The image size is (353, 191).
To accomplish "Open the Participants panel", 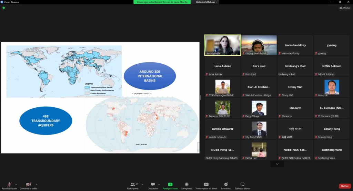I will (133, 185).
